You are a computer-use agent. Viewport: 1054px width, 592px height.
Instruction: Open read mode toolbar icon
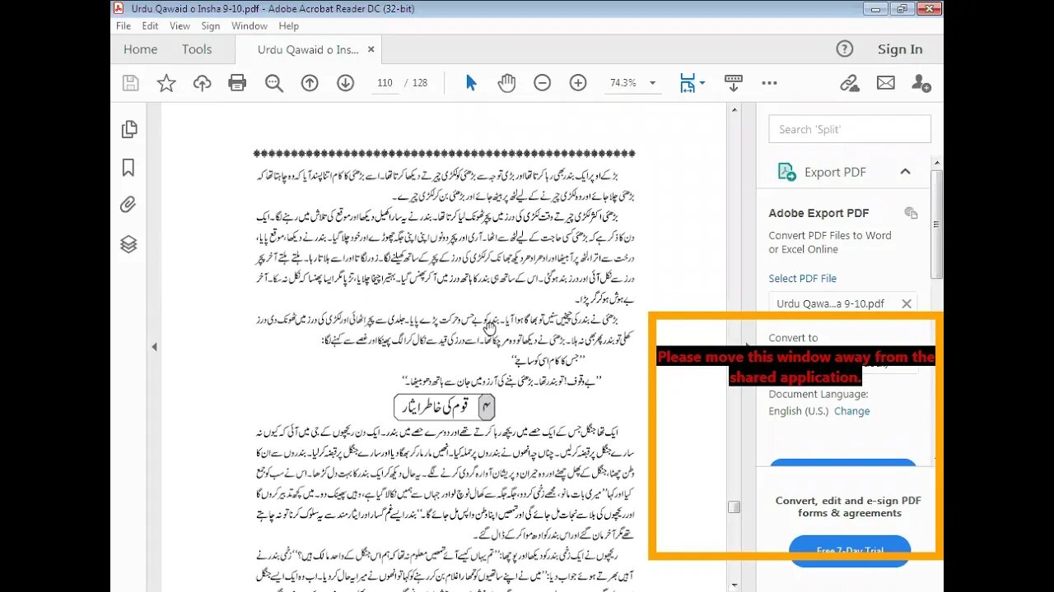[x=733, y=83]
